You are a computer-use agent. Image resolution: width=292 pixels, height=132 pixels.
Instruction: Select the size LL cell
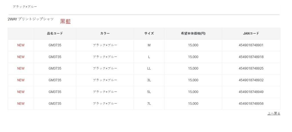click(149, 68)
